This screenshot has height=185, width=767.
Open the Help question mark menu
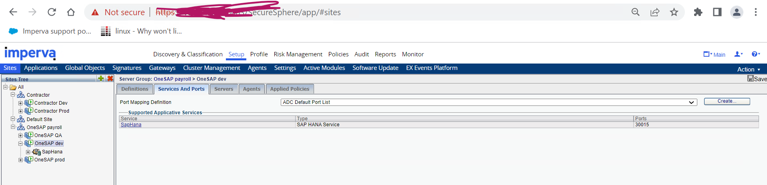755,54
